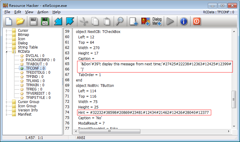Click the scroll up arrow in editor
The width and height of the screenshot is (240, 142).
coord(234,31)
